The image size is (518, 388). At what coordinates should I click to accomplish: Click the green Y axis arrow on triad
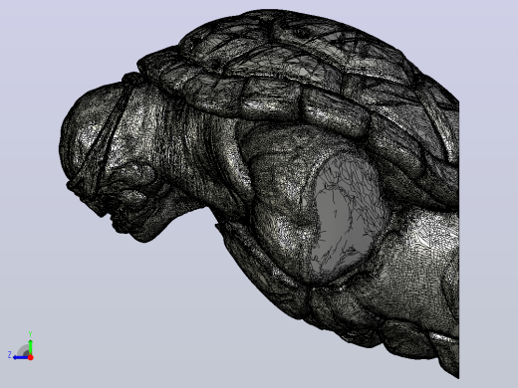pos(30,346)
